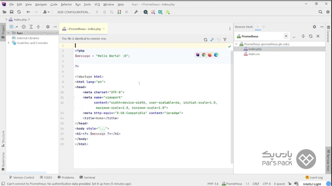Collapse the hurc project root folder
The height and width of the screenshot is (186, 332).
[x=9, y=33]
